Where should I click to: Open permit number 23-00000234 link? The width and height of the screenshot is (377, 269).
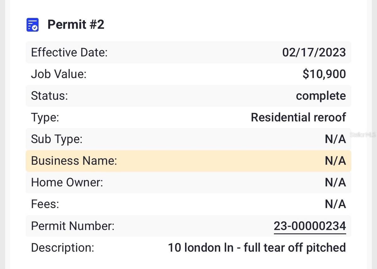tap(310, 226)
